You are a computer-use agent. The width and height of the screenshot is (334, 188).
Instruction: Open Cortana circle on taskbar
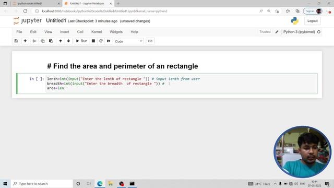tap(78, 183)
